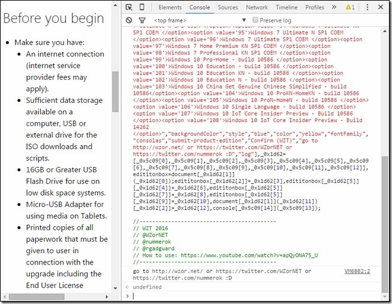
Task: Click the page vertical scrollbar up arrow
Action: [115, 5]
